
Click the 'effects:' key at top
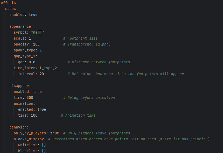(x=9, y=3)
